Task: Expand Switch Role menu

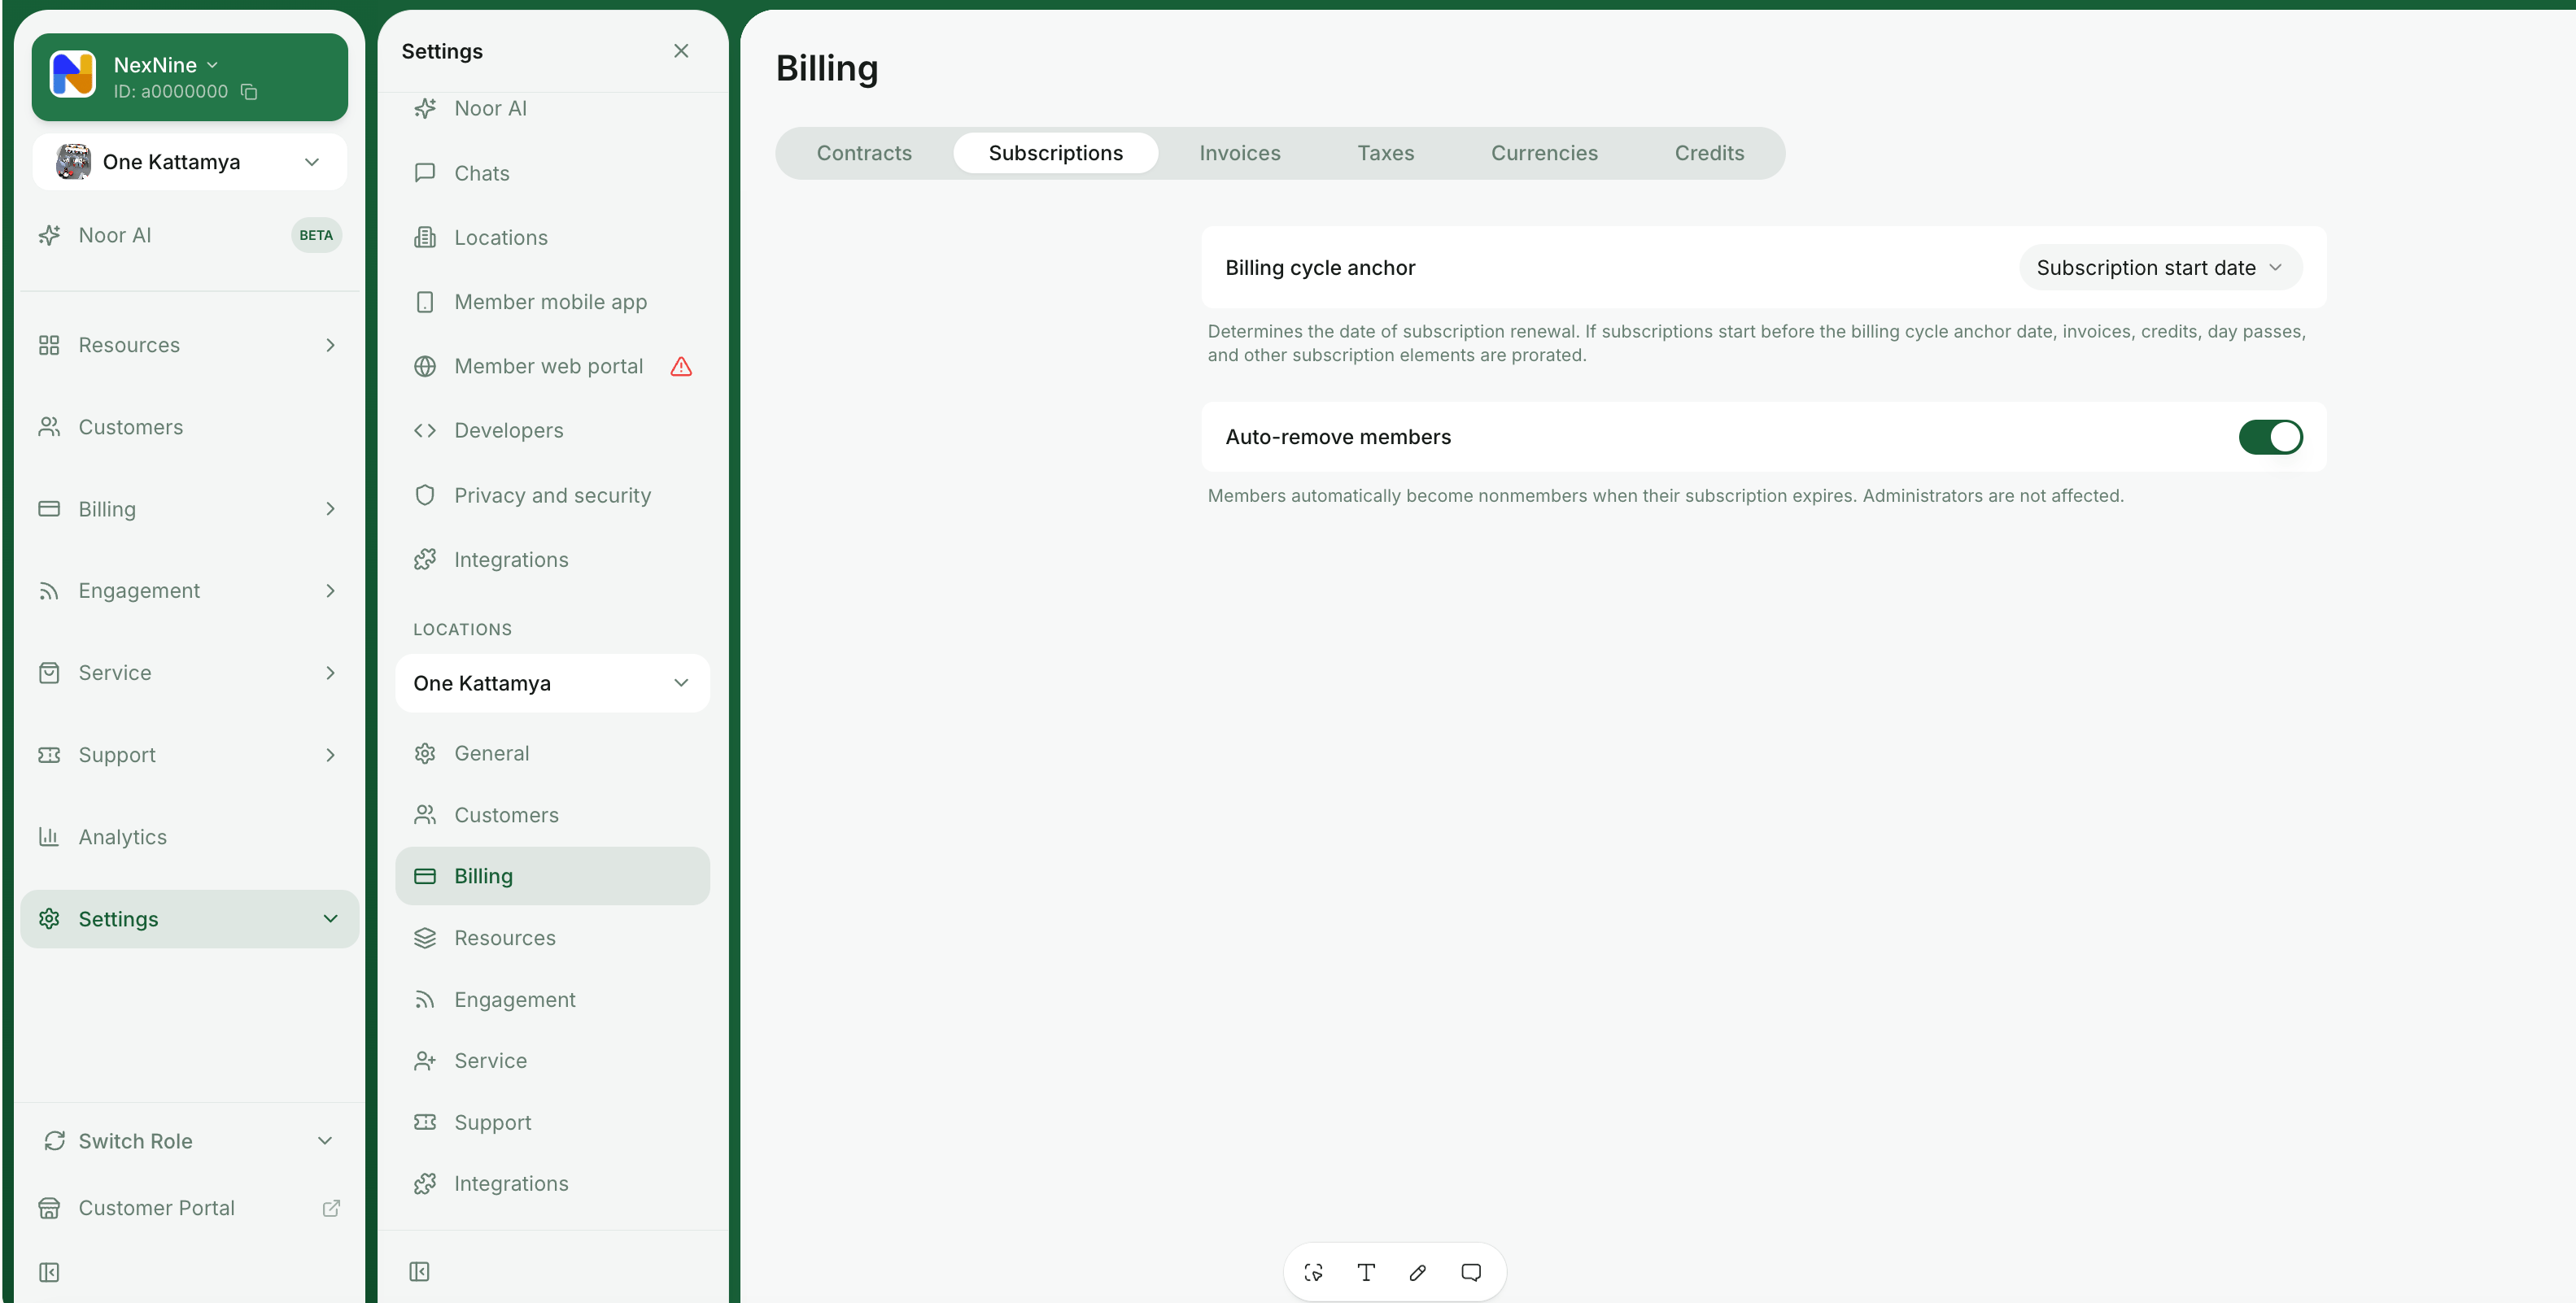Action: pos(189,1141)
